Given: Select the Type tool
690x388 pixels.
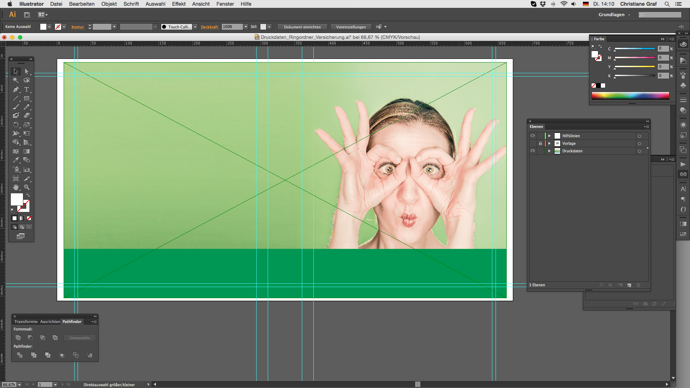Looking at the screenshot, I should point(27,89).
